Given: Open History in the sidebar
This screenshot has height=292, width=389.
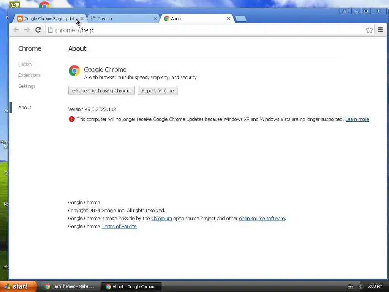Looking at the screenshot, I should pyautogui.click(x=25, y=64).
